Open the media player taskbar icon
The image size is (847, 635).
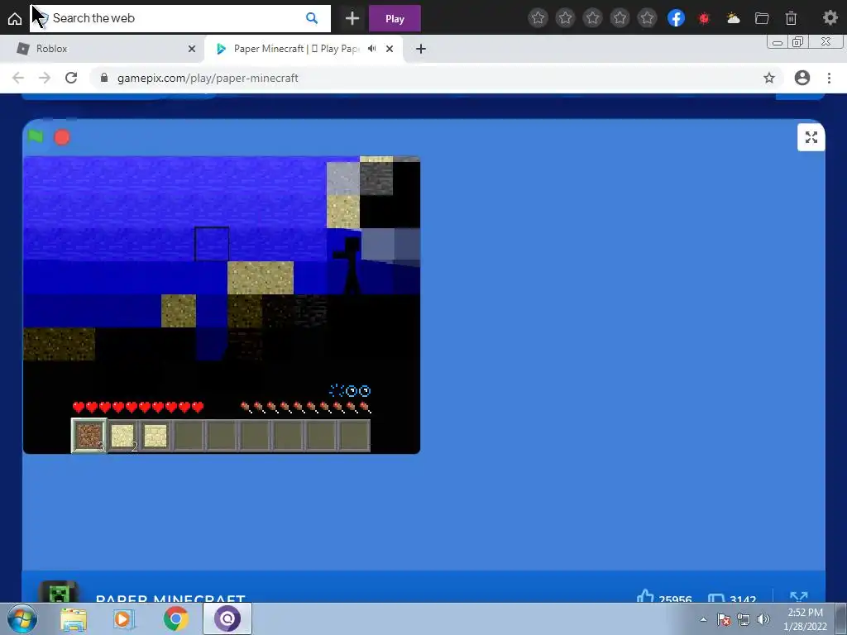[123, 619]
